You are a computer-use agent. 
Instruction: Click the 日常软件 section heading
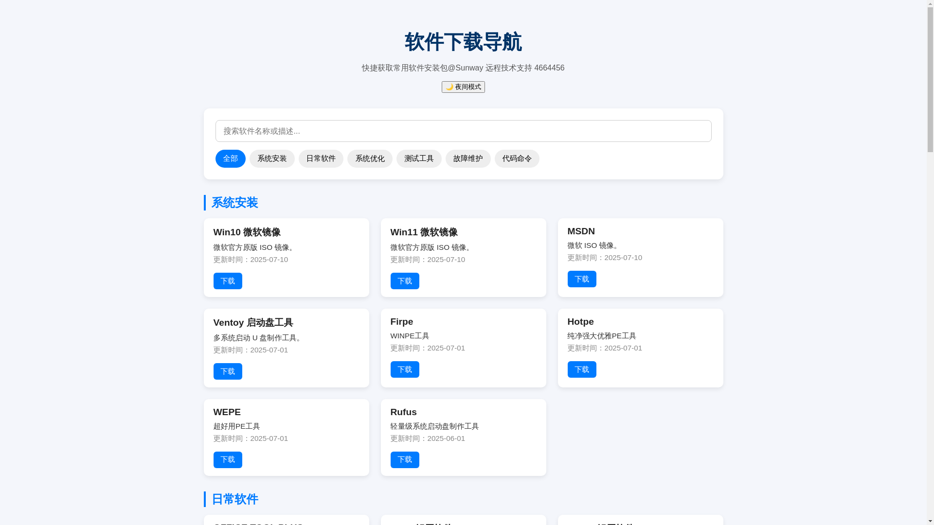234,499
